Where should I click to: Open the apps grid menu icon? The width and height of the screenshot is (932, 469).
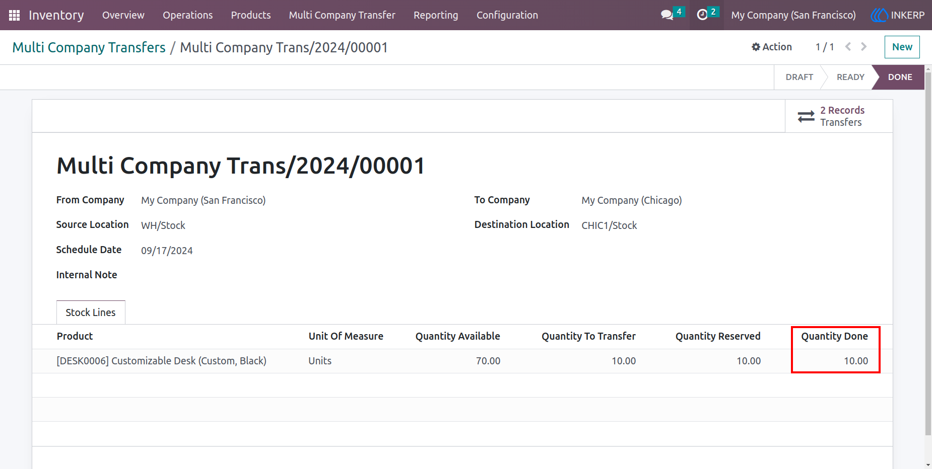click(x=15, y=15)
